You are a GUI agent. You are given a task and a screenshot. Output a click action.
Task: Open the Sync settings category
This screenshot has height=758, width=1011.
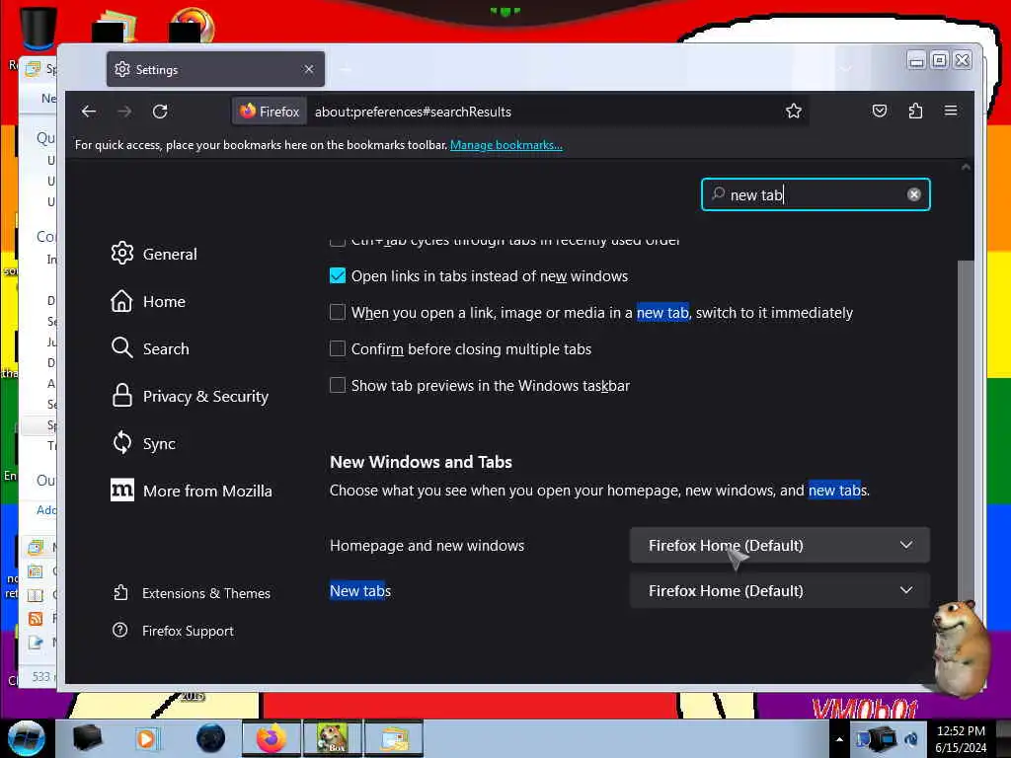(x=143, y=443)
